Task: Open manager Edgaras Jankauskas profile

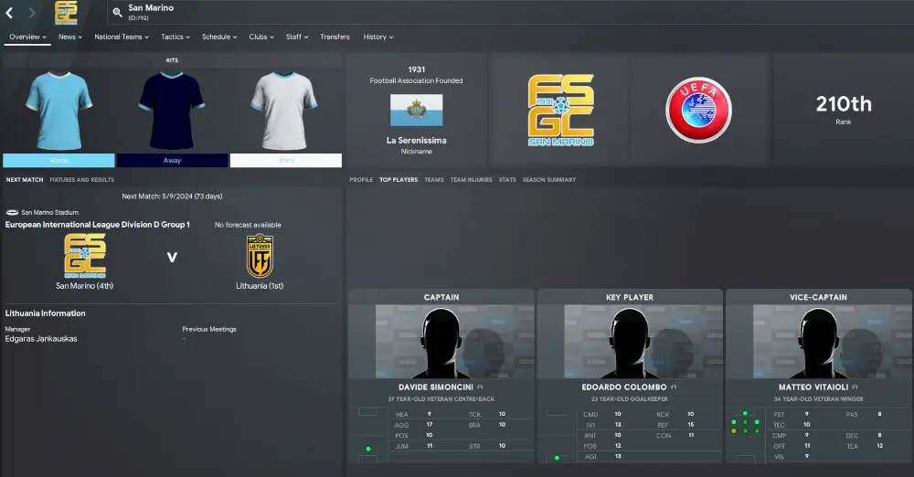Action: point(41,339)
